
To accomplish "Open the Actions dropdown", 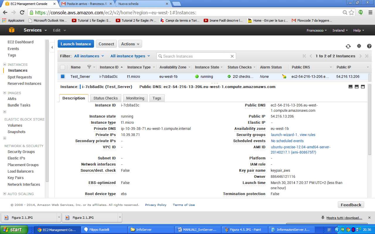I will point(130,44).
